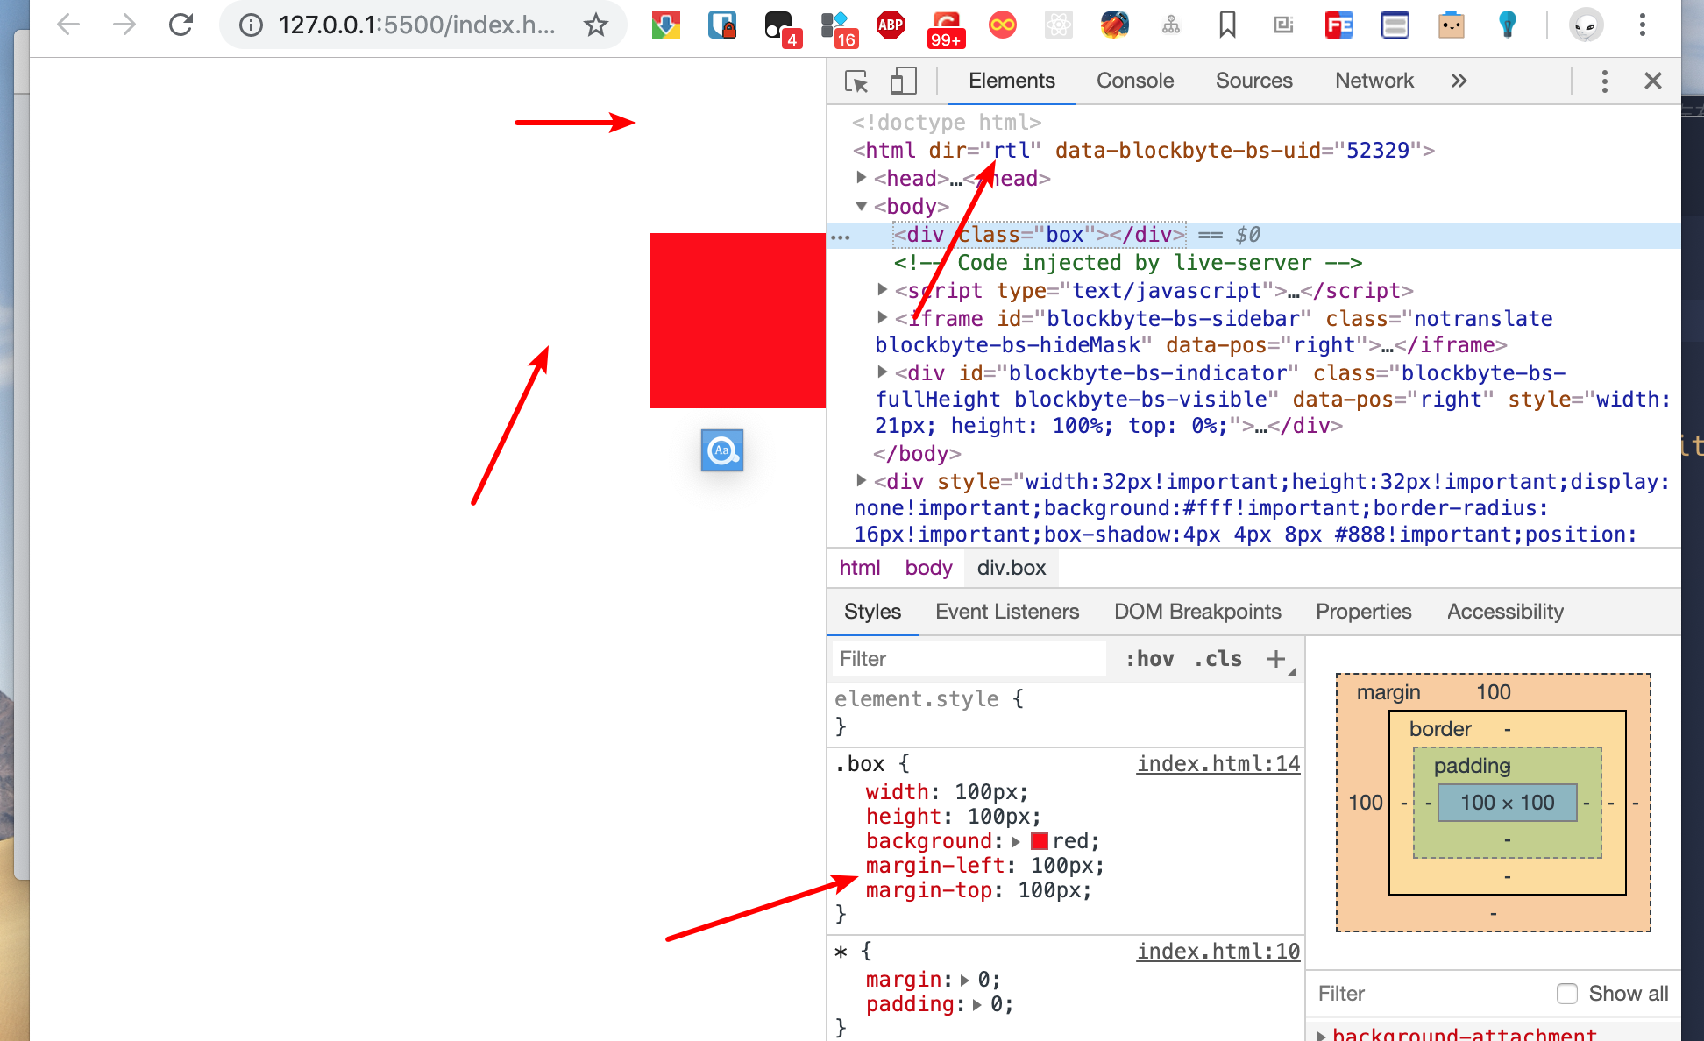
Task: Expand the head element node
Action: 862,178
